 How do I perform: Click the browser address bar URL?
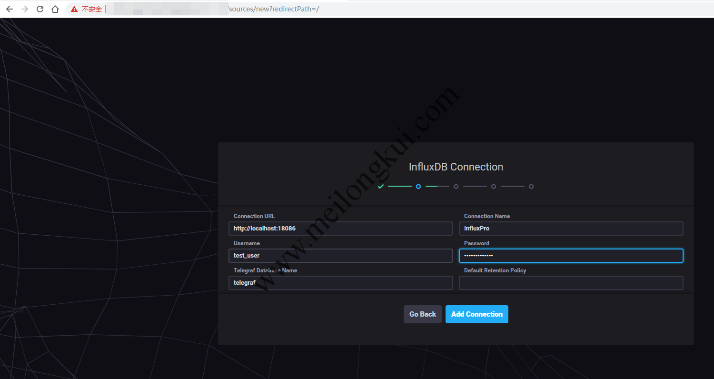pyautogui.click(x=274, y=9)
